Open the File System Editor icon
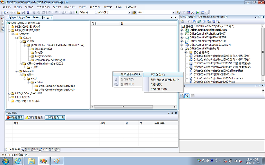This screenshot has height=165, width=265. coord(195,21)
